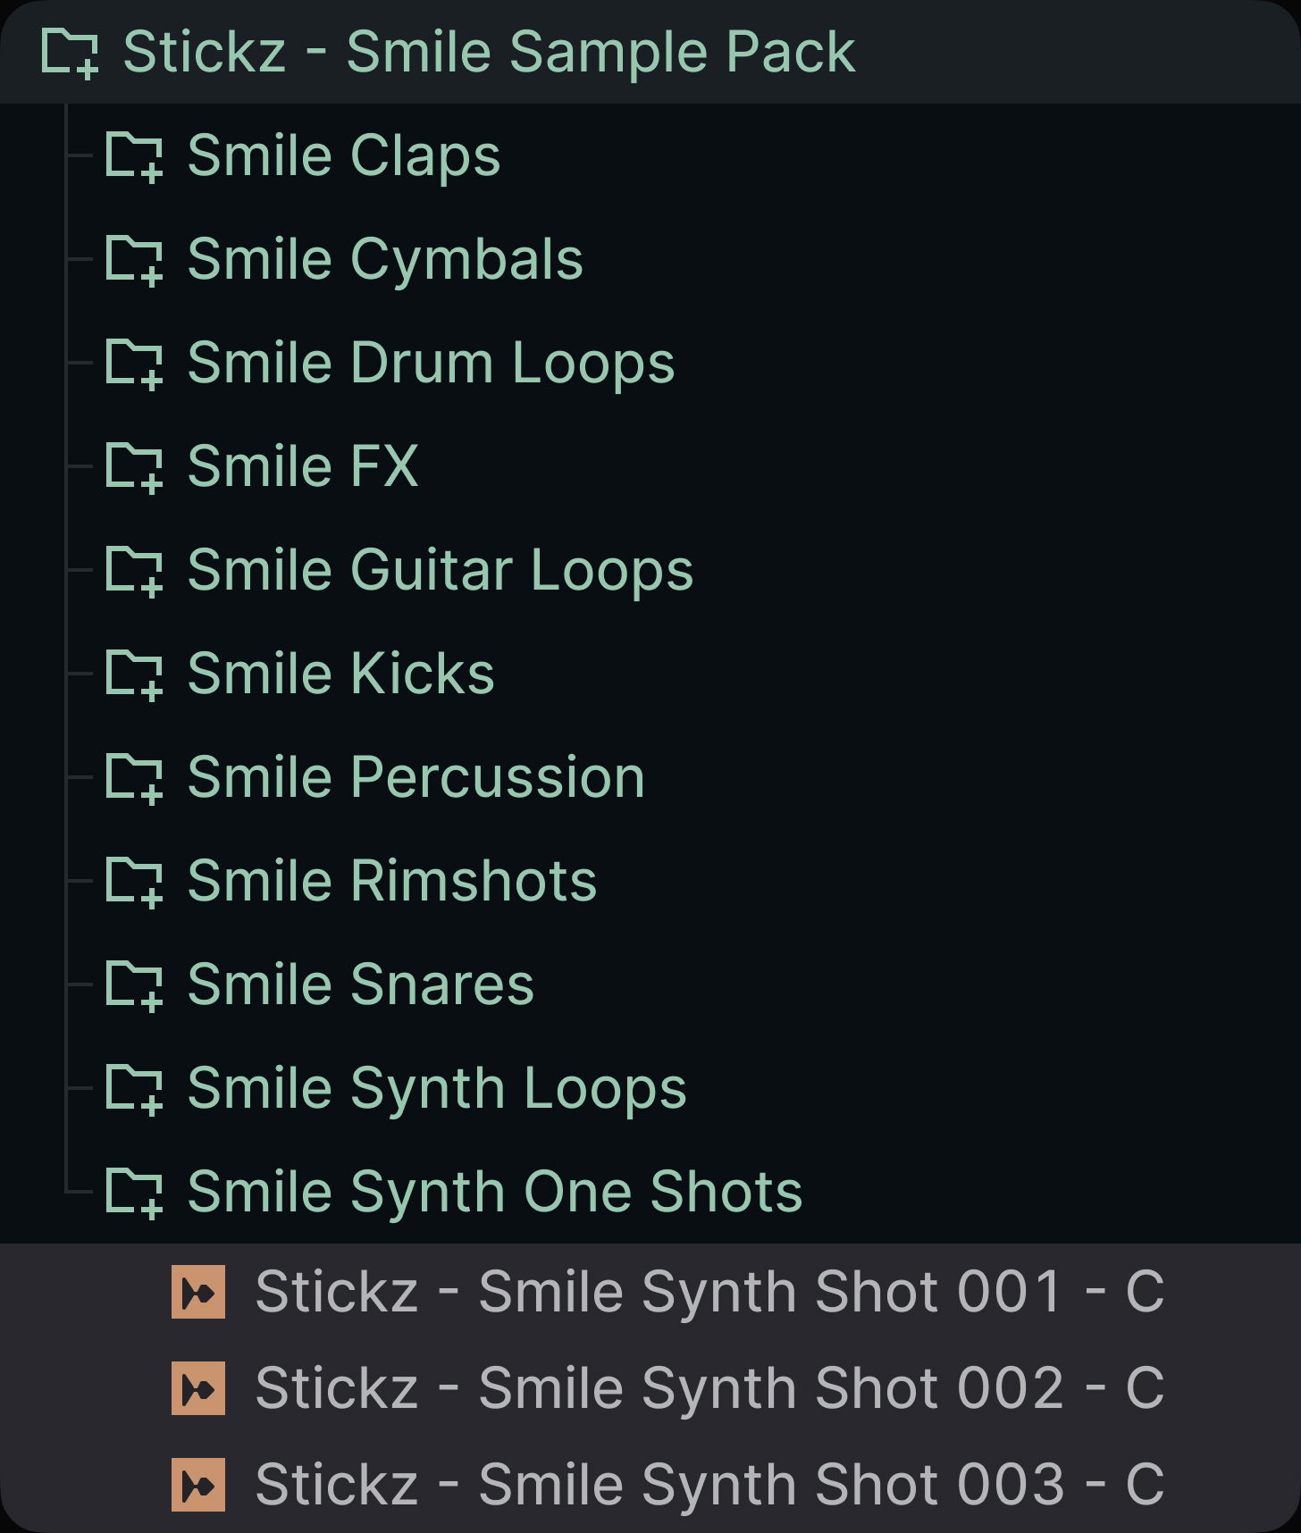Screen dimensions: 1301x1533
Task: Expand the Smile Guitar Loops folder
Action: point(134,572)
